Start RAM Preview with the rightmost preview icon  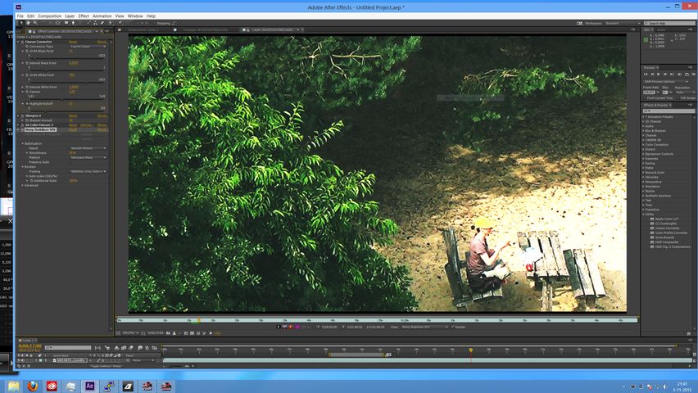[x=694, y=75]
